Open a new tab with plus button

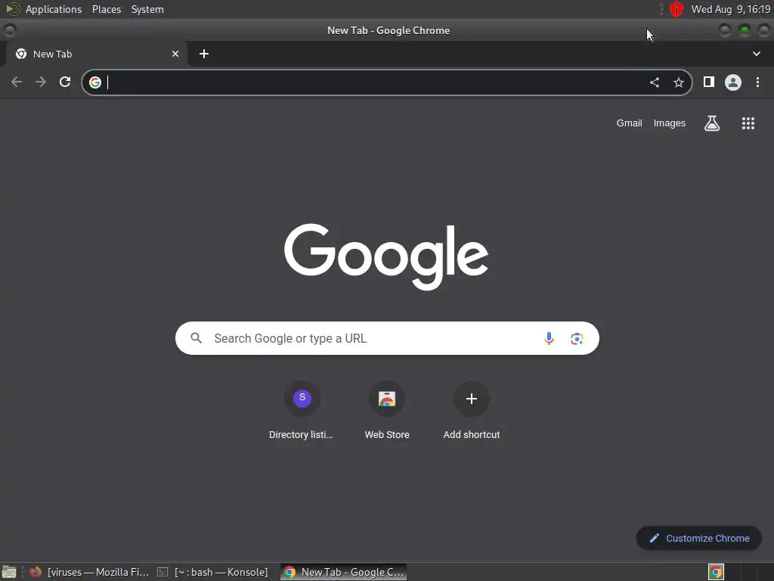click(x=204, y=54)
